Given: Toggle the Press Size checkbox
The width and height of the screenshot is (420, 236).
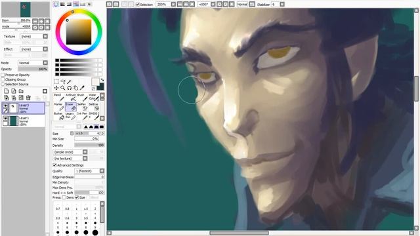Looking at the screenshot, I should (77, 197).
